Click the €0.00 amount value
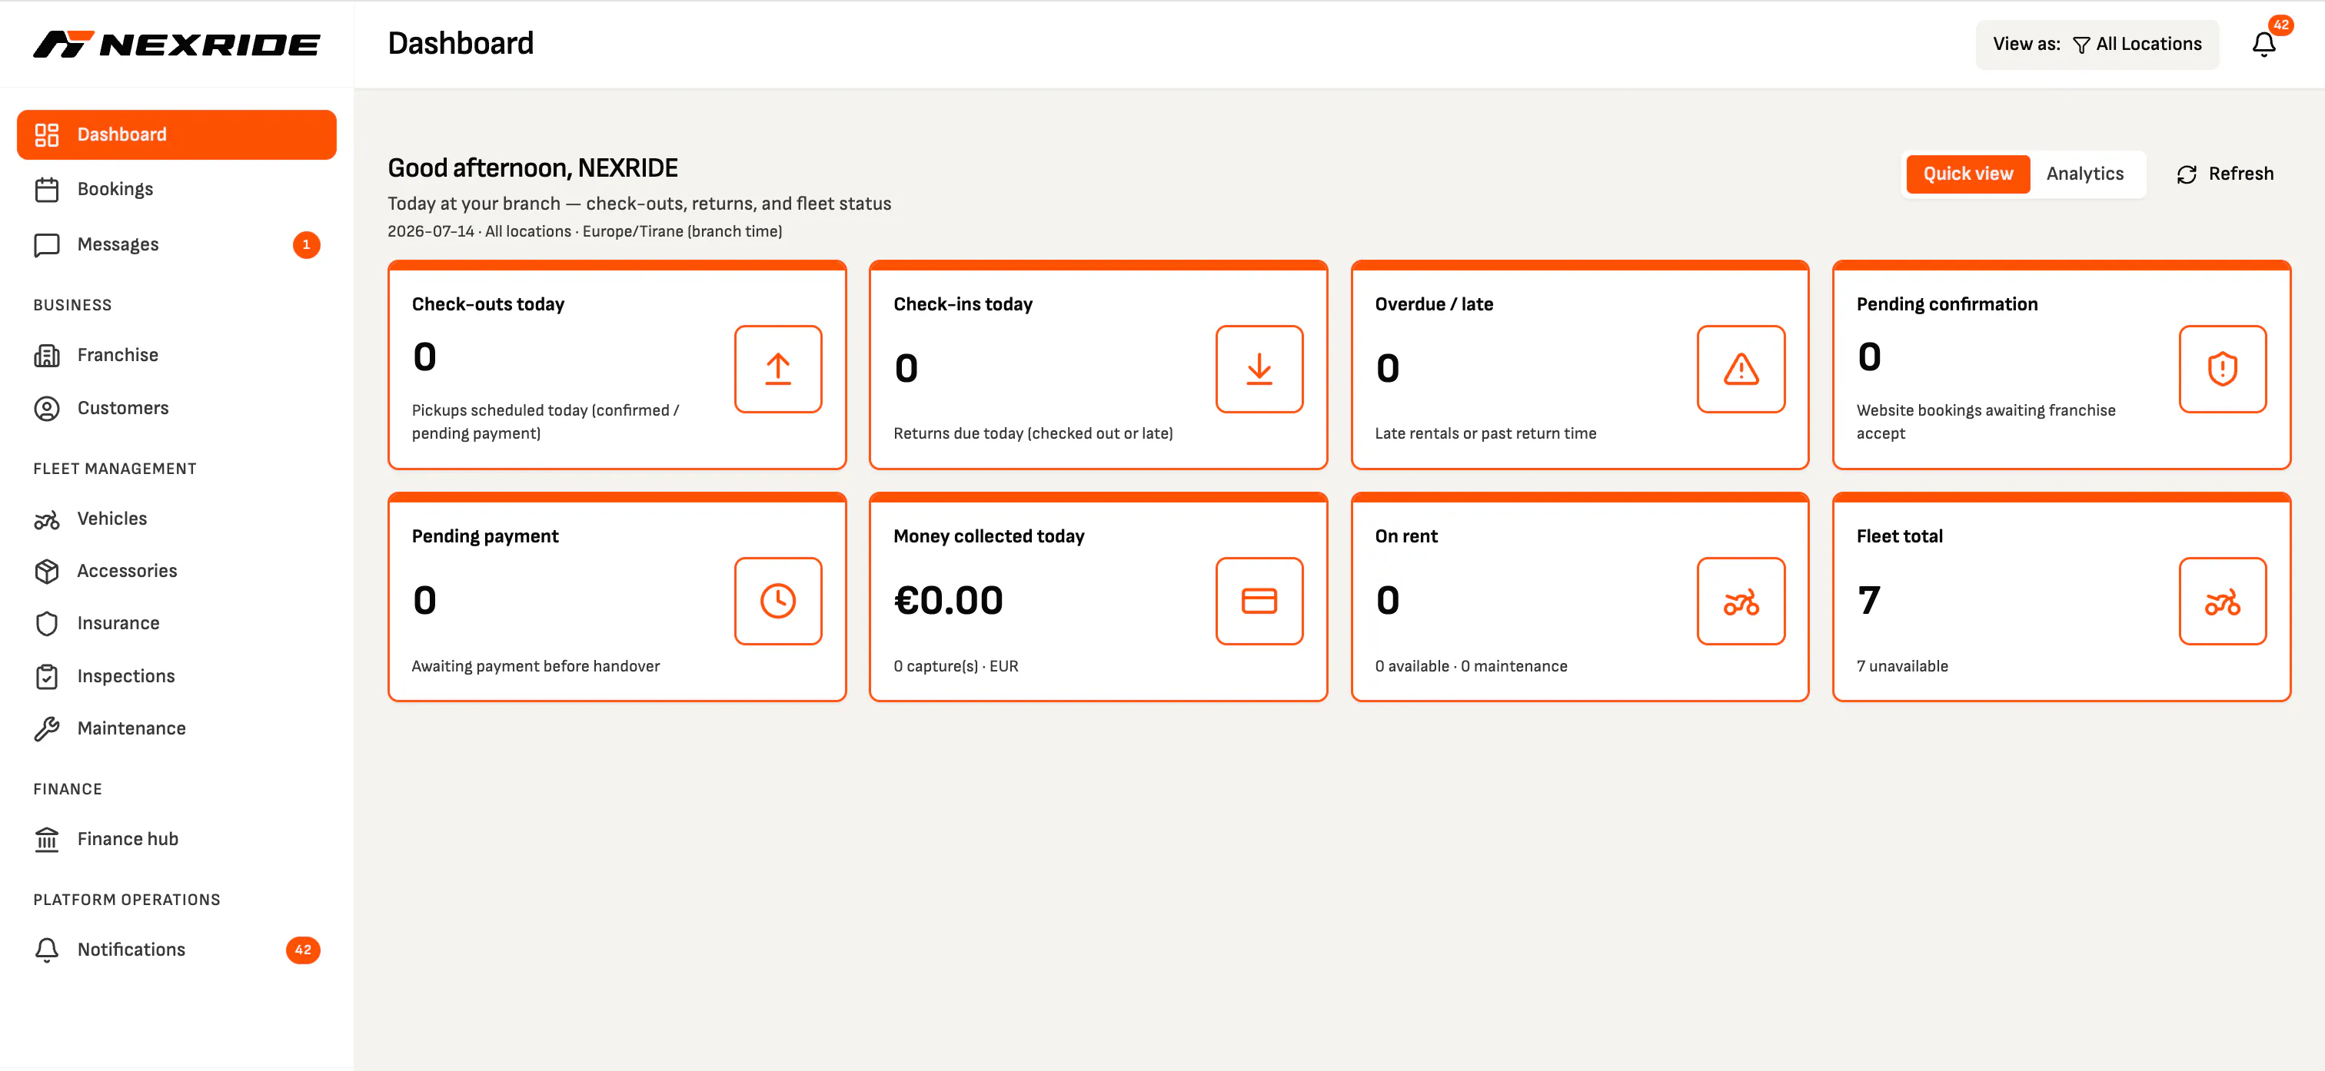This screenshot has height=1071, width=2325. point(949,601)
